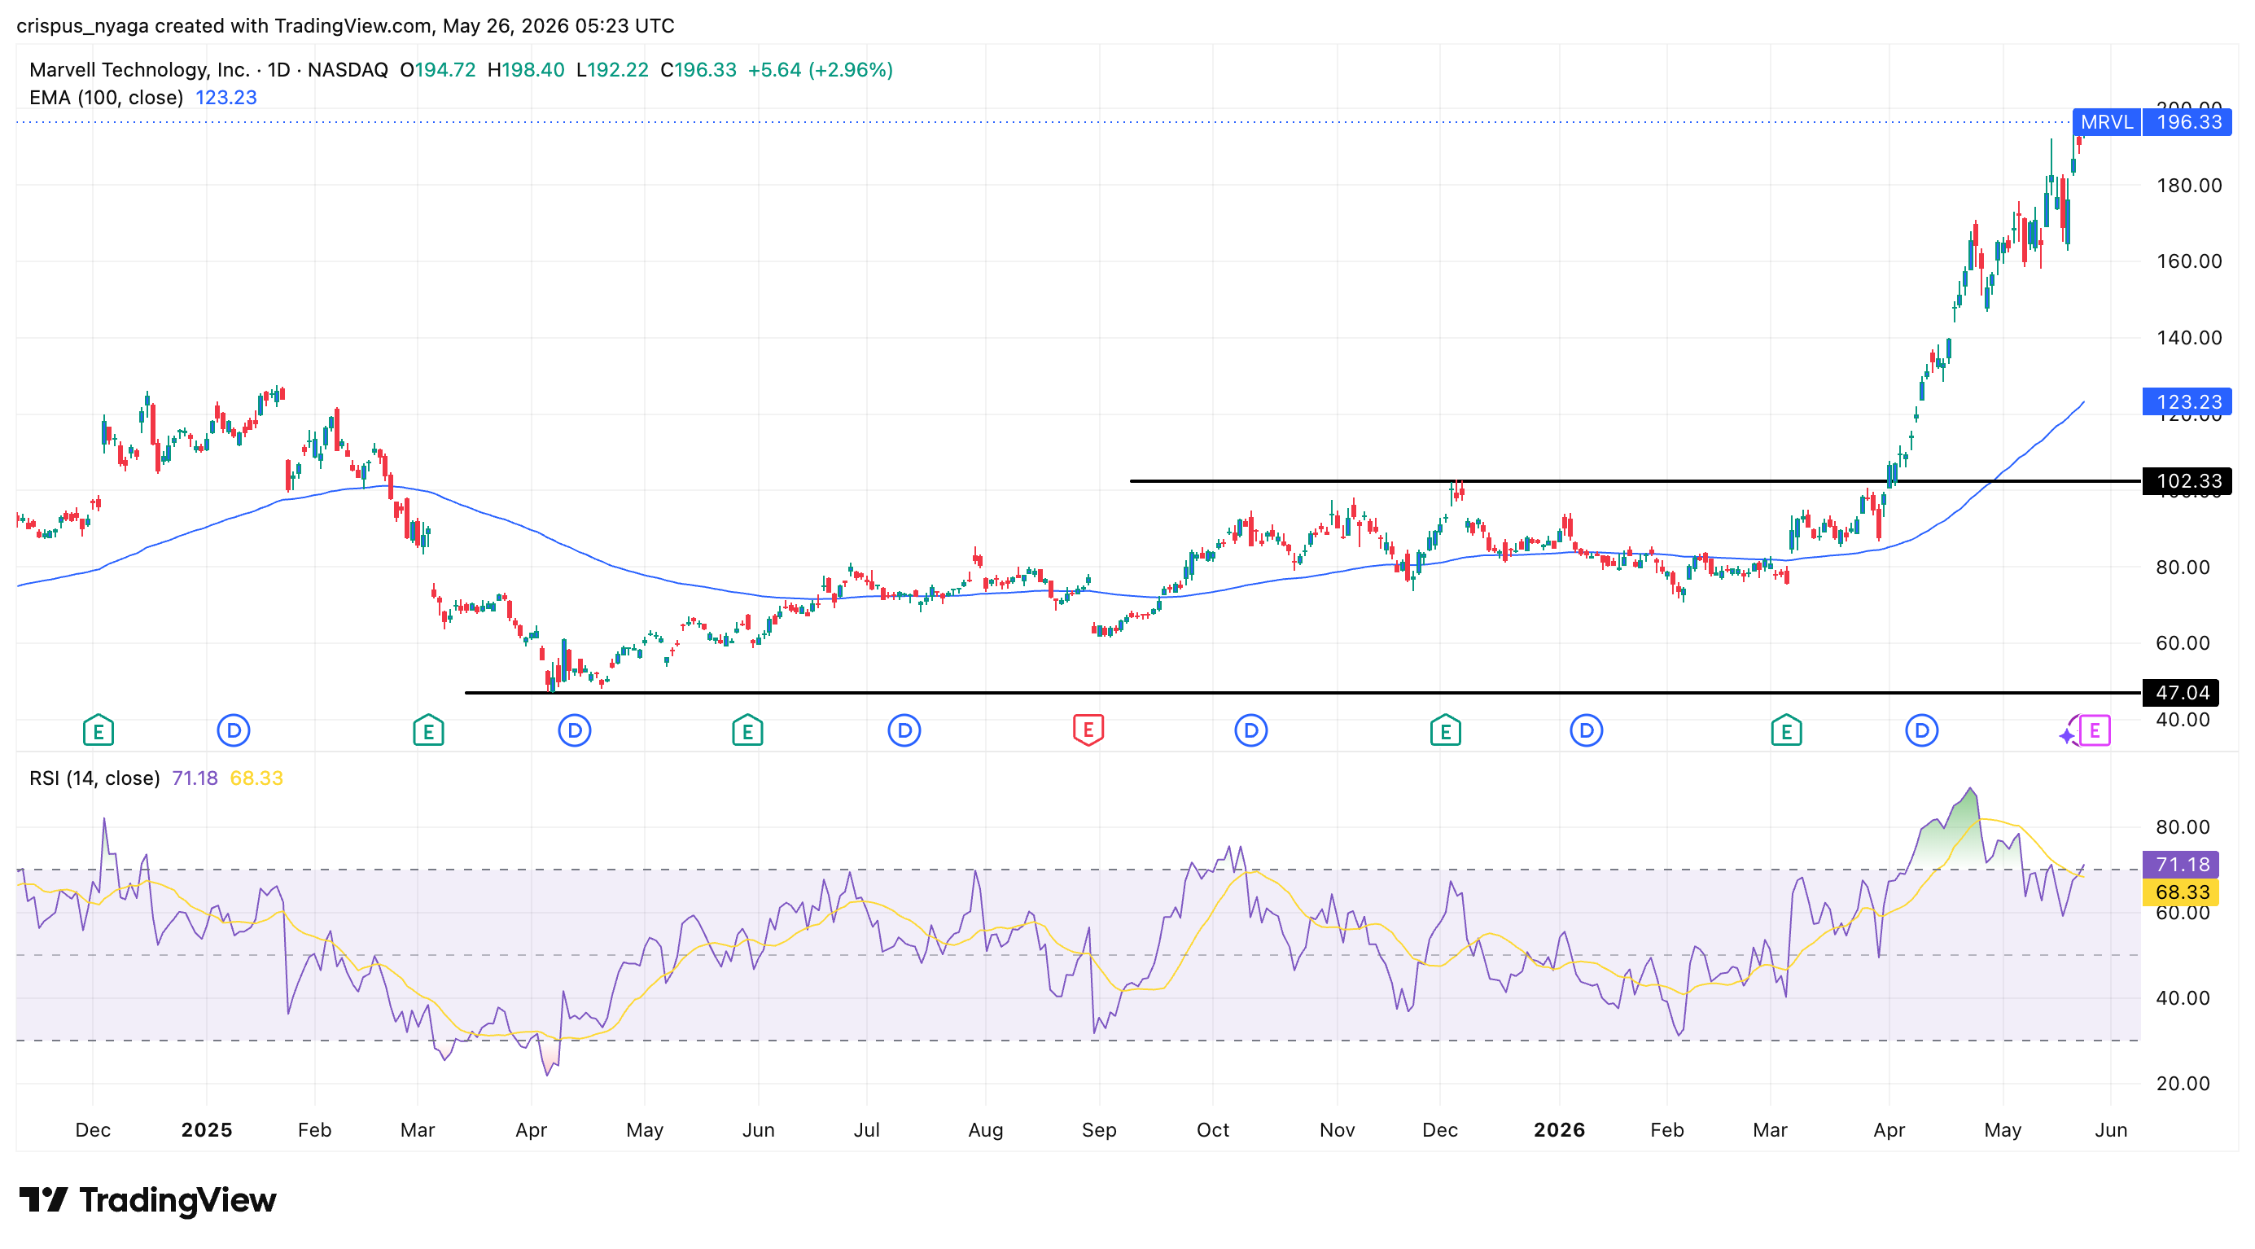Click the Oct label on the time axis

(1213, 1130)
